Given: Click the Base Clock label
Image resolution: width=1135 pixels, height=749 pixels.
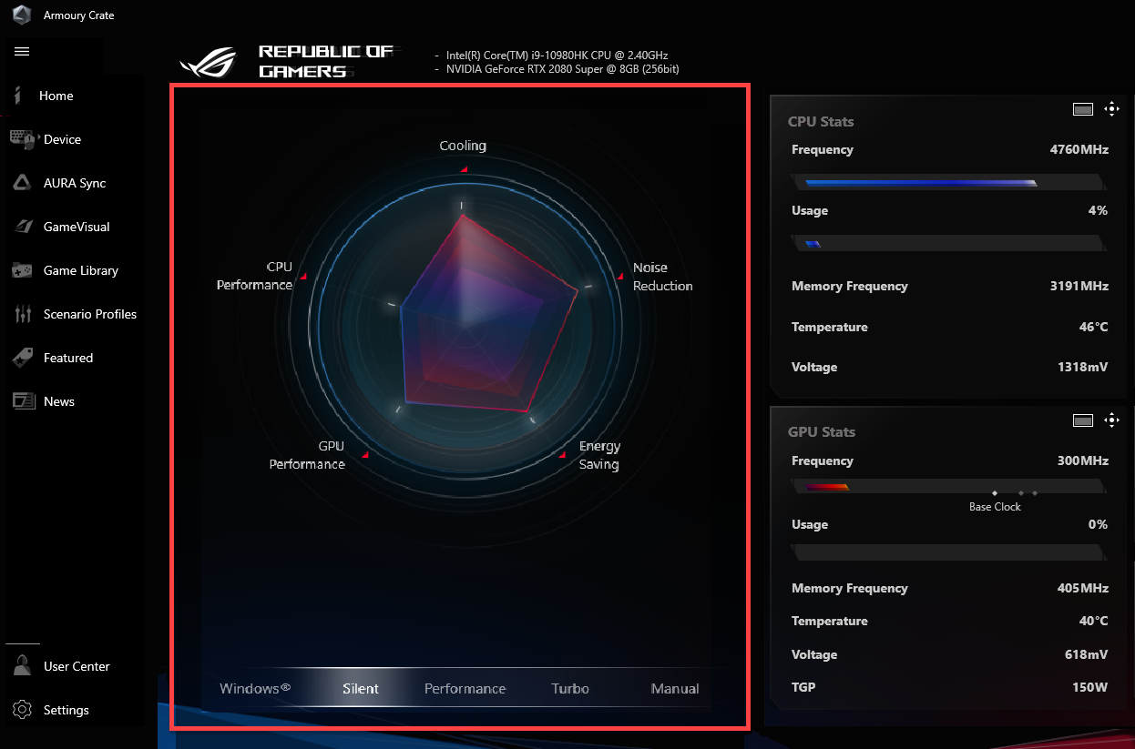Looking at the screenshot, I should pos(995,507).
